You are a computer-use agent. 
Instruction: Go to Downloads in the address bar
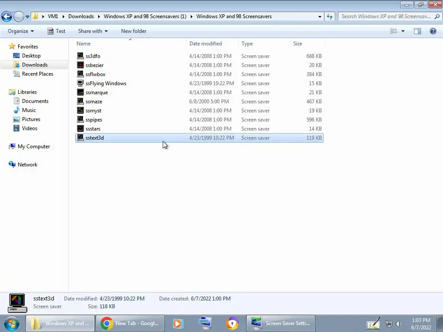pyautogui.click(x=81, y=16)
